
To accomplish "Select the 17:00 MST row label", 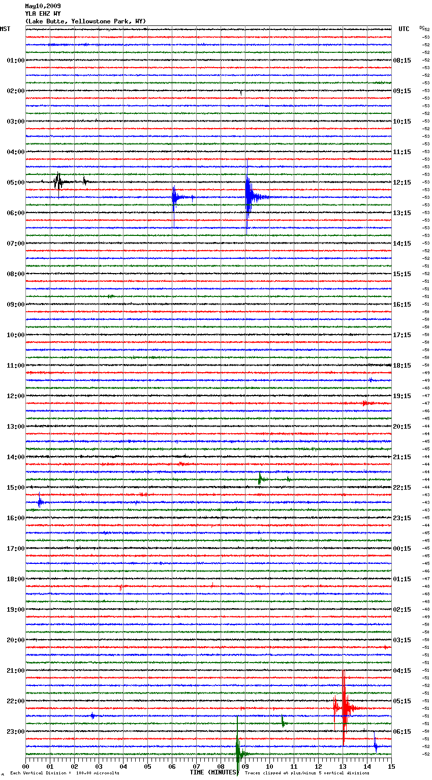I will (x=16, y=549).
